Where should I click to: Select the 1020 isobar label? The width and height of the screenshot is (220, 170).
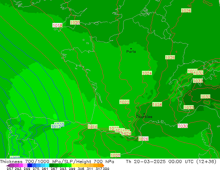point(75,23)
